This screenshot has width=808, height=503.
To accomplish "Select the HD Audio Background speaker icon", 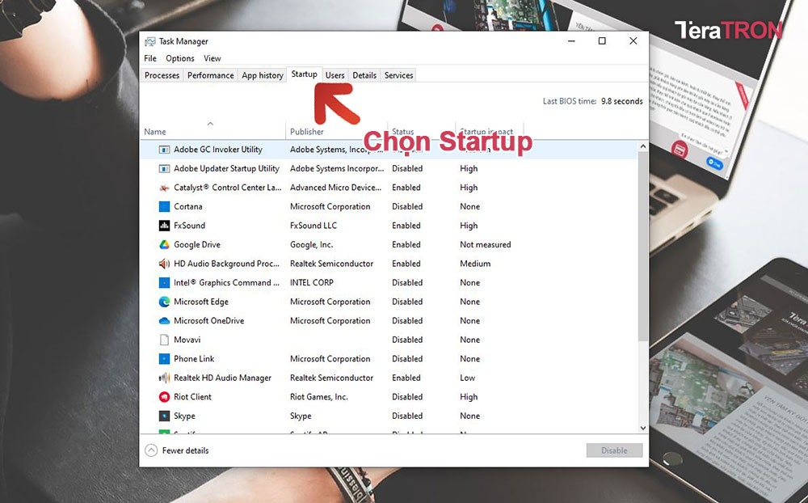I will pos(164,264).
